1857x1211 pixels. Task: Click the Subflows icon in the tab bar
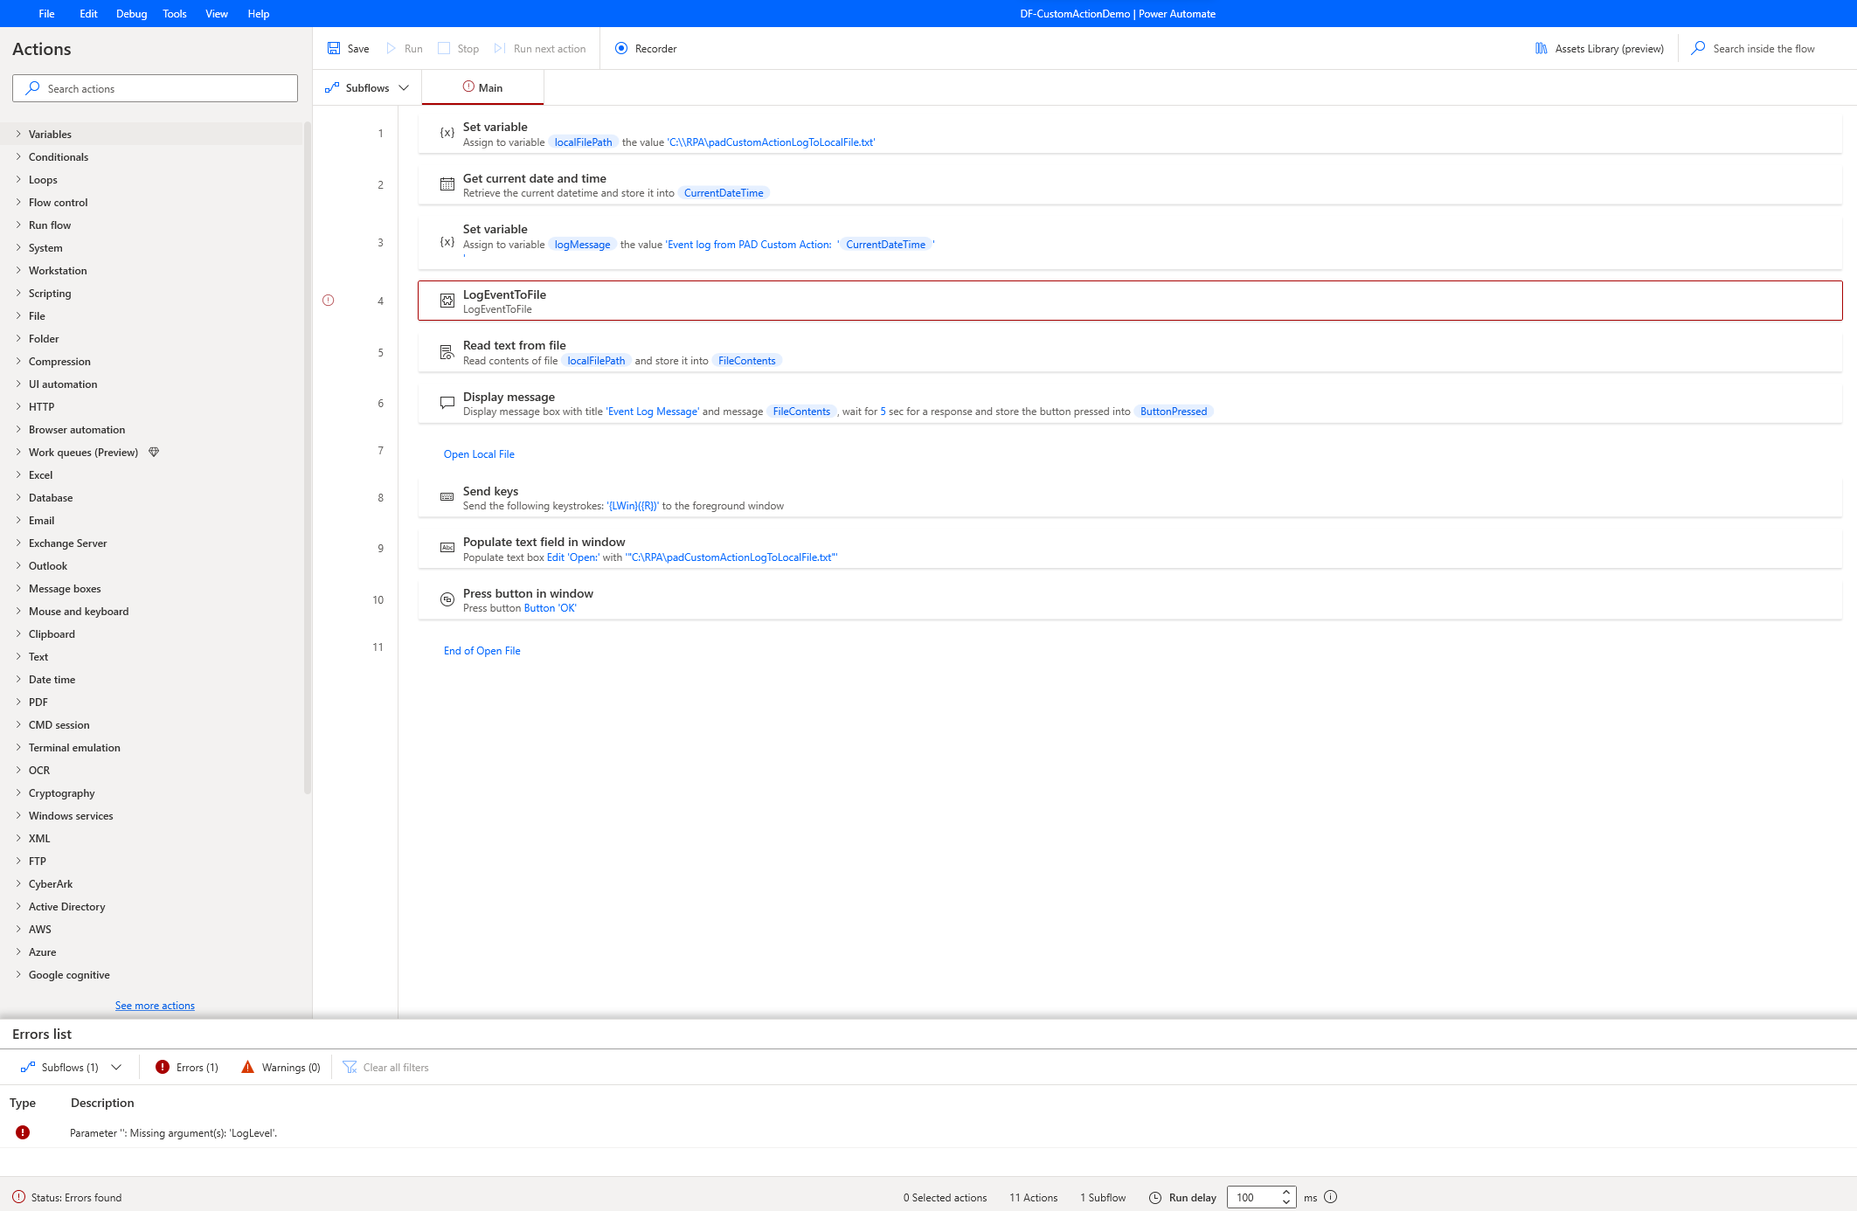(332, 87)
